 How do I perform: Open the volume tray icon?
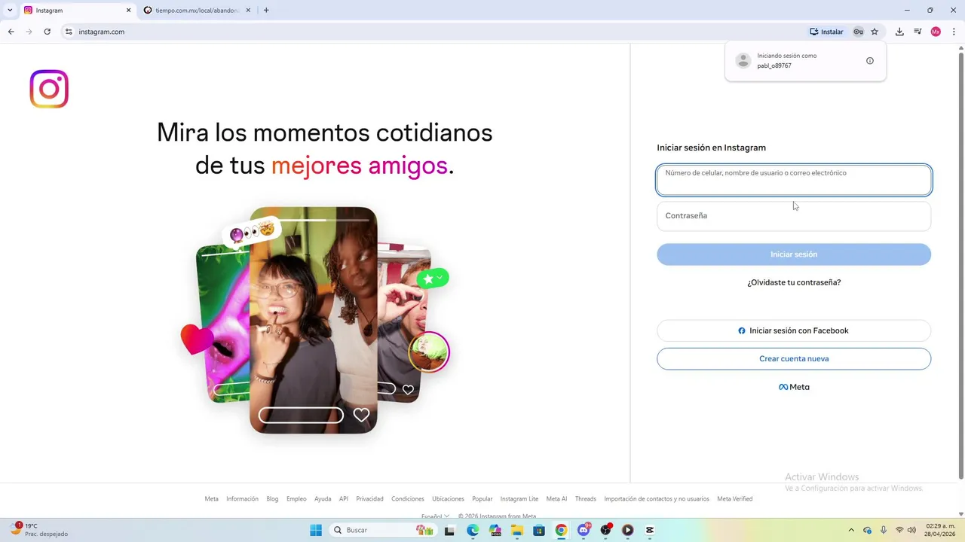tap(911, 530)
